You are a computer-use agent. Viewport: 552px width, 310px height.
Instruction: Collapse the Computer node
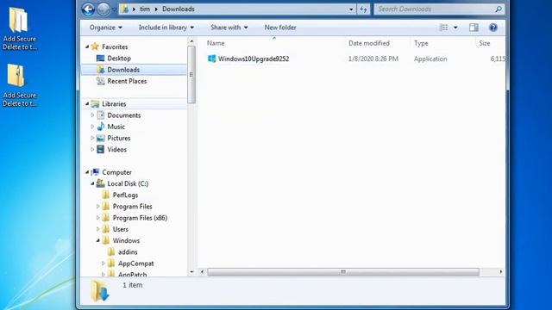coord(87,172)
